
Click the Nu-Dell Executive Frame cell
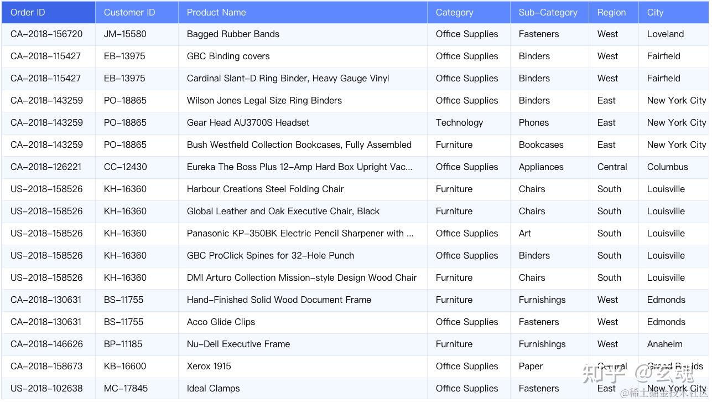click(x=238, y=344)
